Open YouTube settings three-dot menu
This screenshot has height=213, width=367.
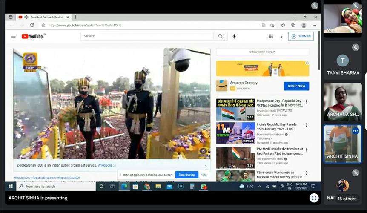click(x=282, y=36)
